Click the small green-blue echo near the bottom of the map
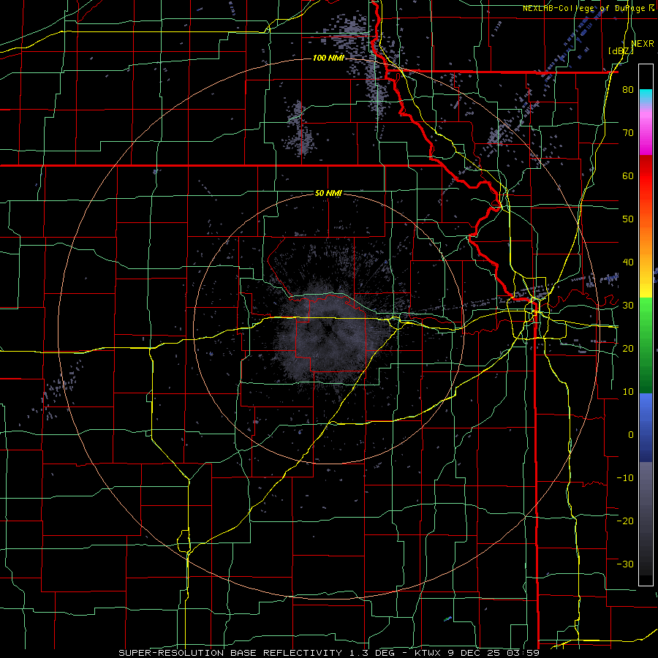The height and width of the screenshot is (658, 658). tap(447, 619)
